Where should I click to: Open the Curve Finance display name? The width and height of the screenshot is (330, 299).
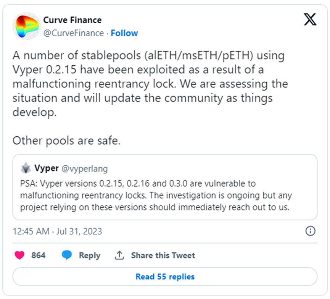point(72,20)
